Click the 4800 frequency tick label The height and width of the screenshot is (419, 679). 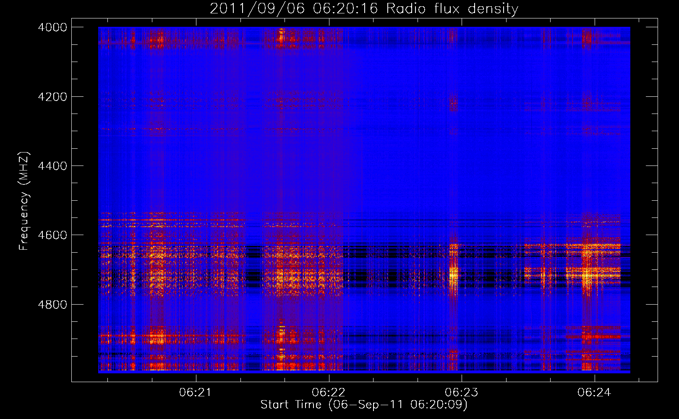52,305
